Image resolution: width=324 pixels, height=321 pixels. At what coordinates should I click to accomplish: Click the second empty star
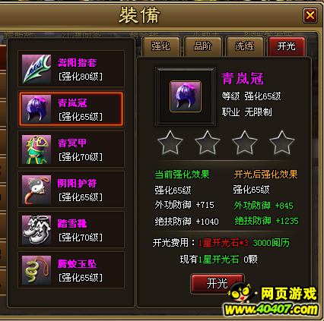click(208, 143)
